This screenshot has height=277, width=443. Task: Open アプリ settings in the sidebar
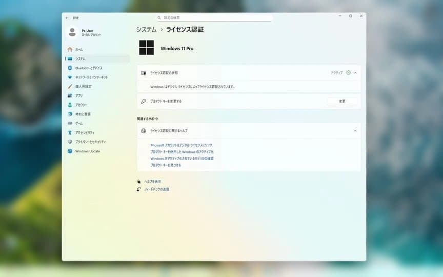coord(78,95)
